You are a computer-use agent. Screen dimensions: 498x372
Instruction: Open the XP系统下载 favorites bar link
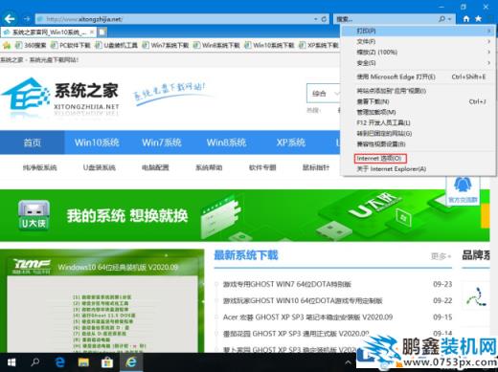[319, 45]
